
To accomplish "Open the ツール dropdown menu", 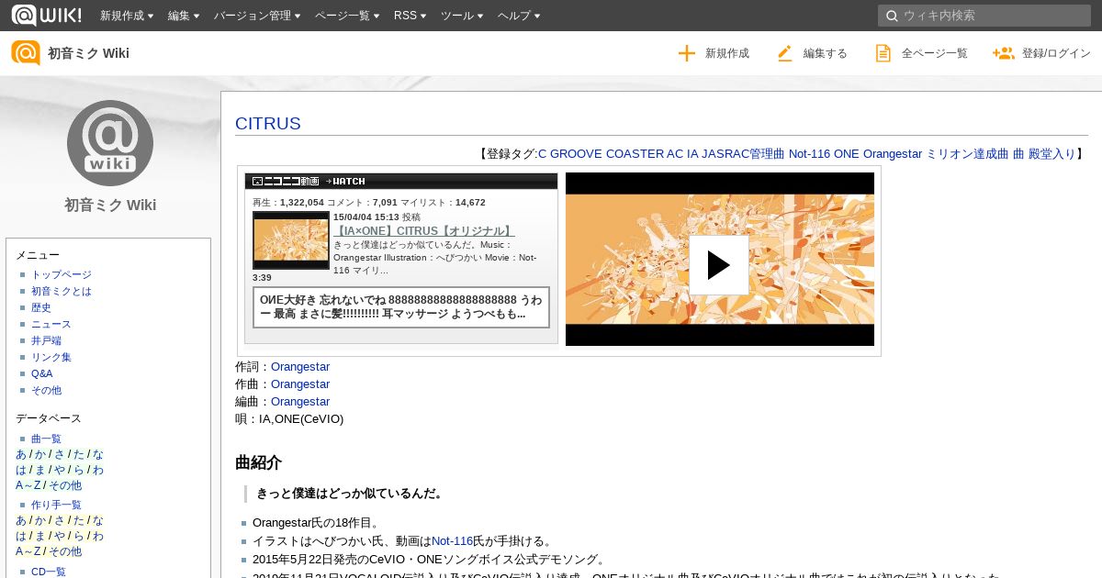I will (x=462, y=16).
